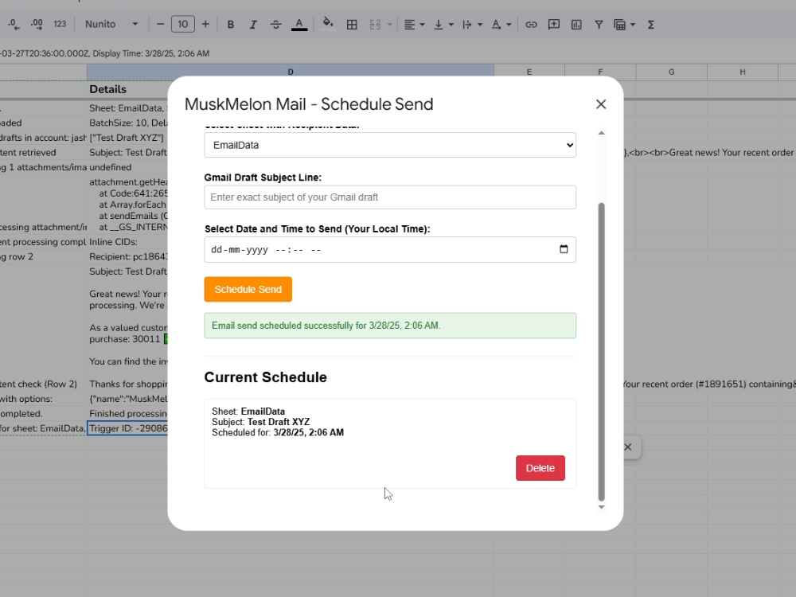Decrease decimal places in toolbar
Viewport: 796px width, 597px height.
[x=14, y=25]
